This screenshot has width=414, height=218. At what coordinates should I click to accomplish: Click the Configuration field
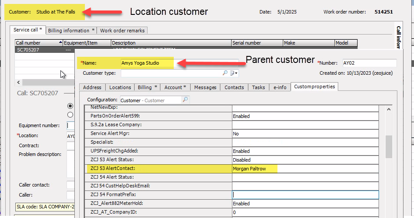(151, 100)
